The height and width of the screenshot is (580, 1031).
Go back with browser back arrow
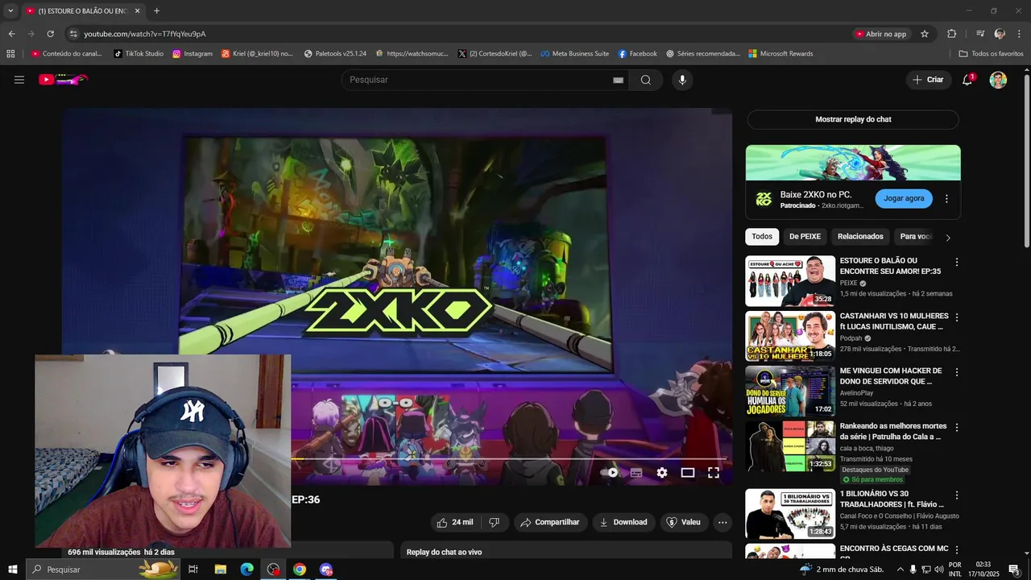(x=11, y=34)
